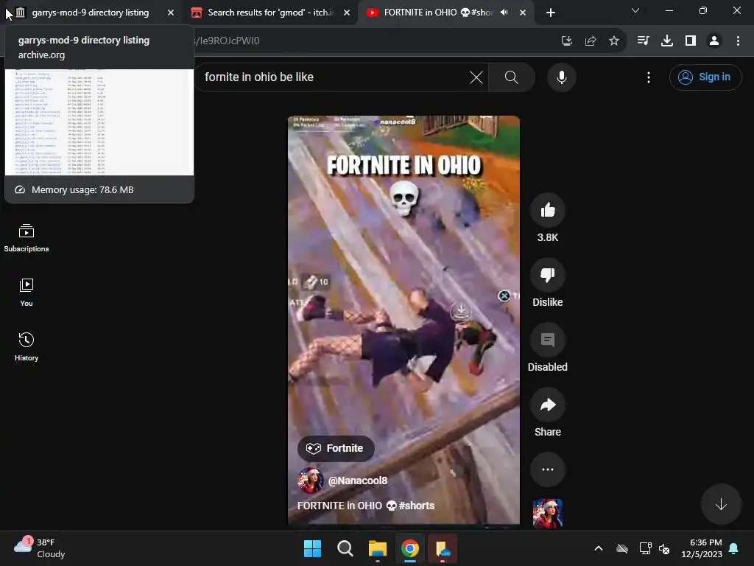Open History in YouTube sidebar
Screen dimensions: 754x566
27,346
